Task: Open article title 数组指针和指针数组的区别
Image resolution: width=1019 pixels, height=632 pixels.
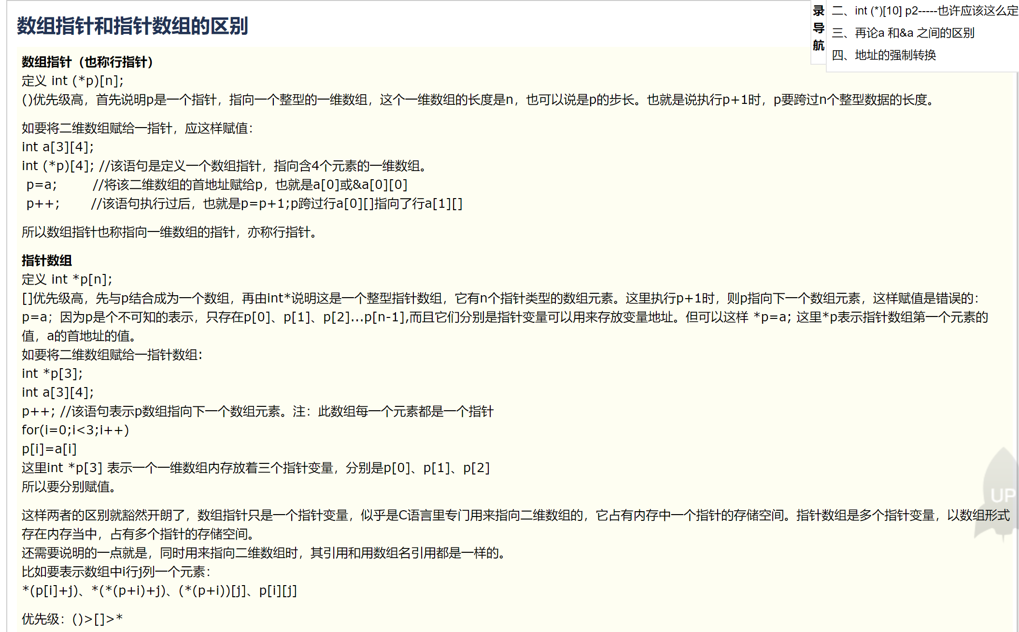Action: click(x=132, y=26)
